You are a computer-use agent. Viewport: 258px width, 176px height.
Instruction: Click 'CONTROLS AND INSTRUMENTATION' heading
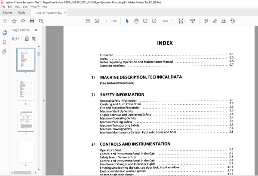135,144
